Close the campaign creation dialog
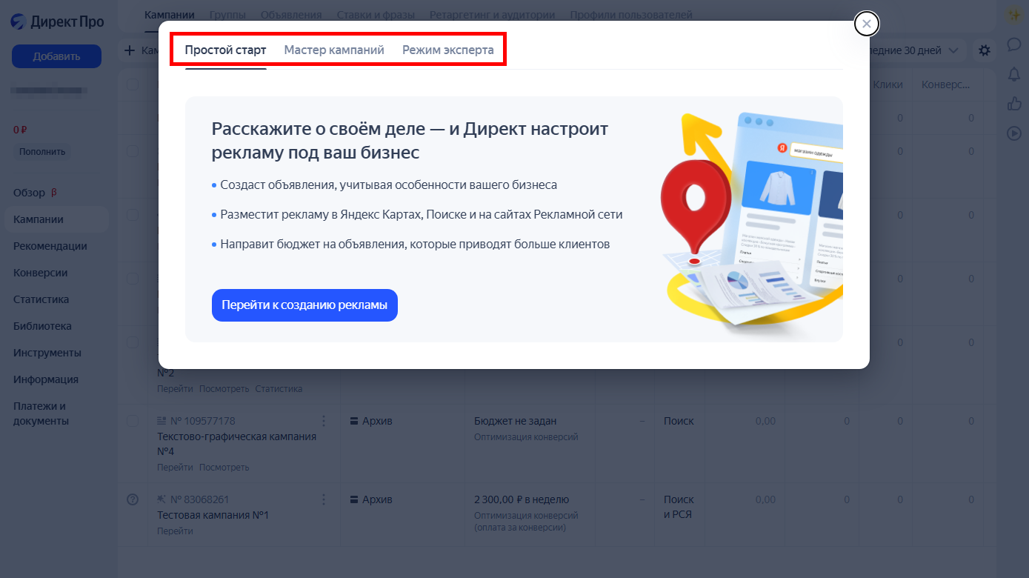 (867, 24)
